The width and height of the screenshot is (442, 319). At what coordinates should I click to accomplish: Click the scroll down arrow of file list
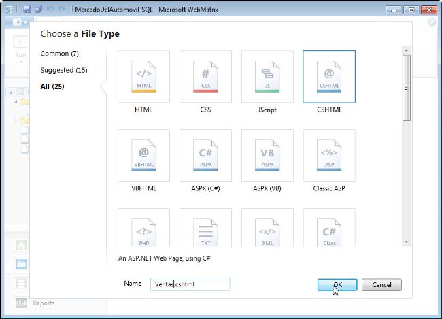[406, 242]
